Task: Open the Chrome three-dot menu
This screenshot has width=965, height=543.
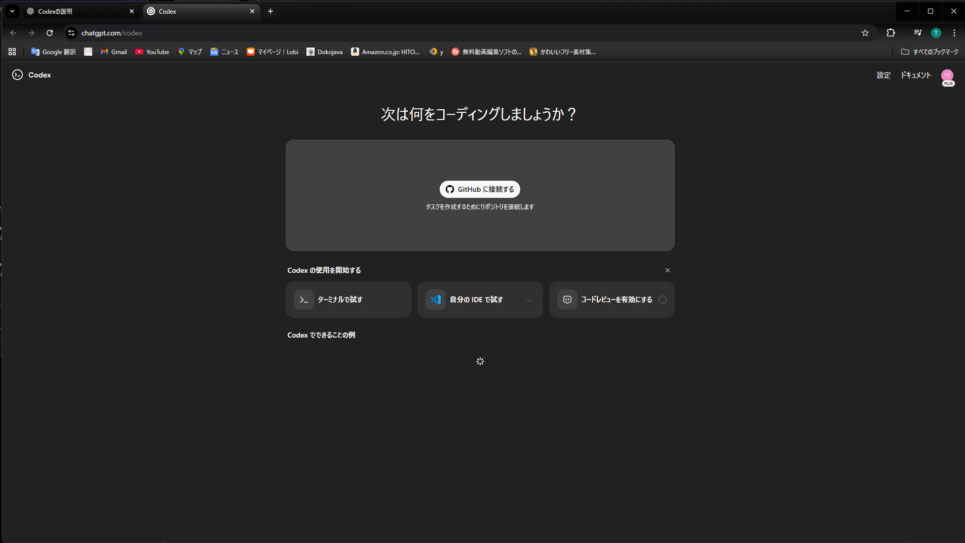Action: [x=954, y=33]
